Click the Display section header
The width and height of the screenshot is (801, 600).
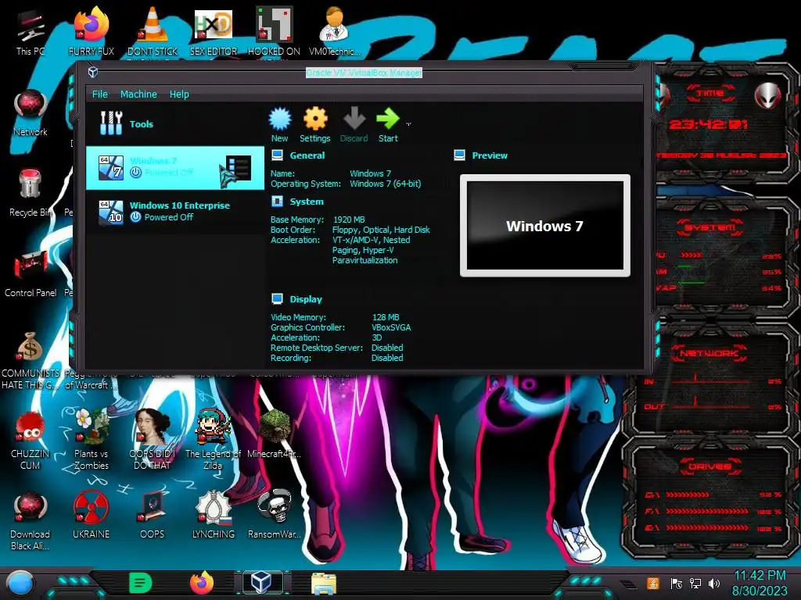306,299
